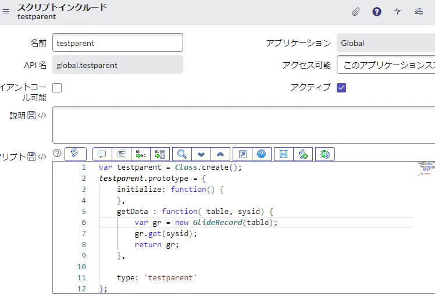The image size is (435, 296).
Task: Click code line 1 Class.create
Action: point(170,167)
